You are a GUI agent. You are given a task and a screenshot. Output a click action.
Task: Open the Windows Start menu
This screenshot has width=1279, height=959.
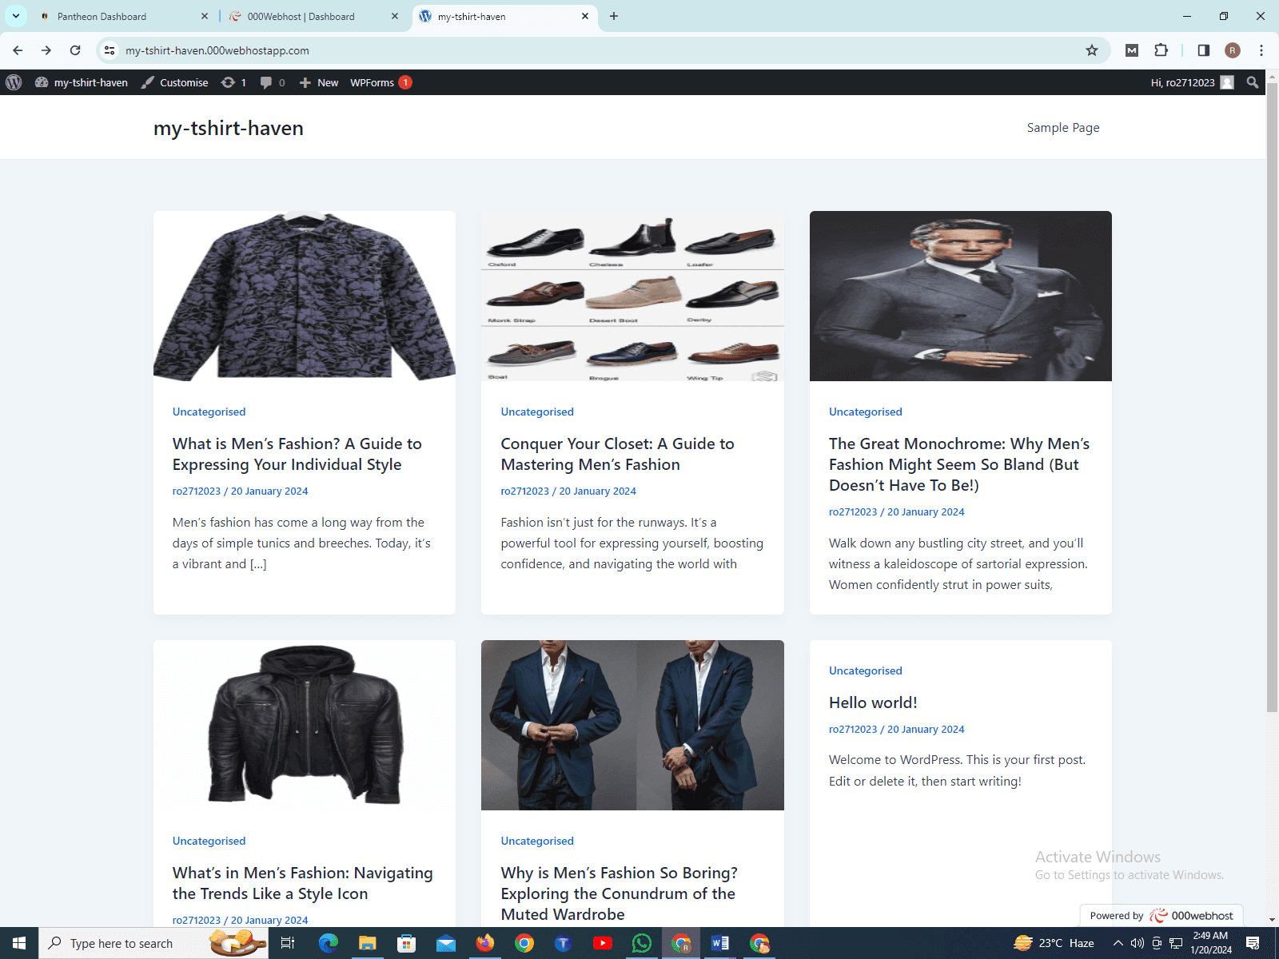19,943
